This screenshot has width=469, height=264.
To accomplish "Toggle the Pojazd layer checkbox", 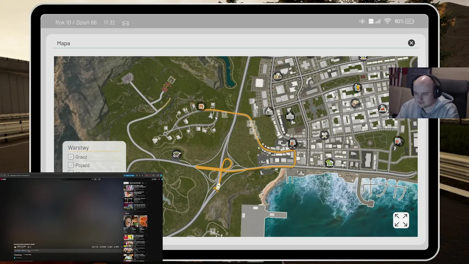I will (71, 165).
